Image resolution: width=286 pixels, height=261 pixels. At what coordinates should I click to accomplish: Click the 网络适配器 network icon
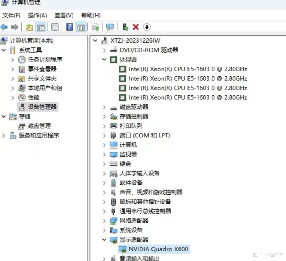[113, 221]
